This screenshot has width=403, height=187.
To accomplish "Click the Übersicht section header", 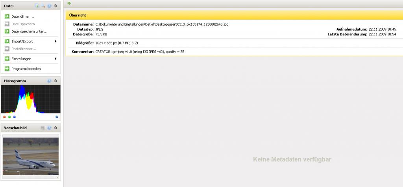I will [234, 15].
